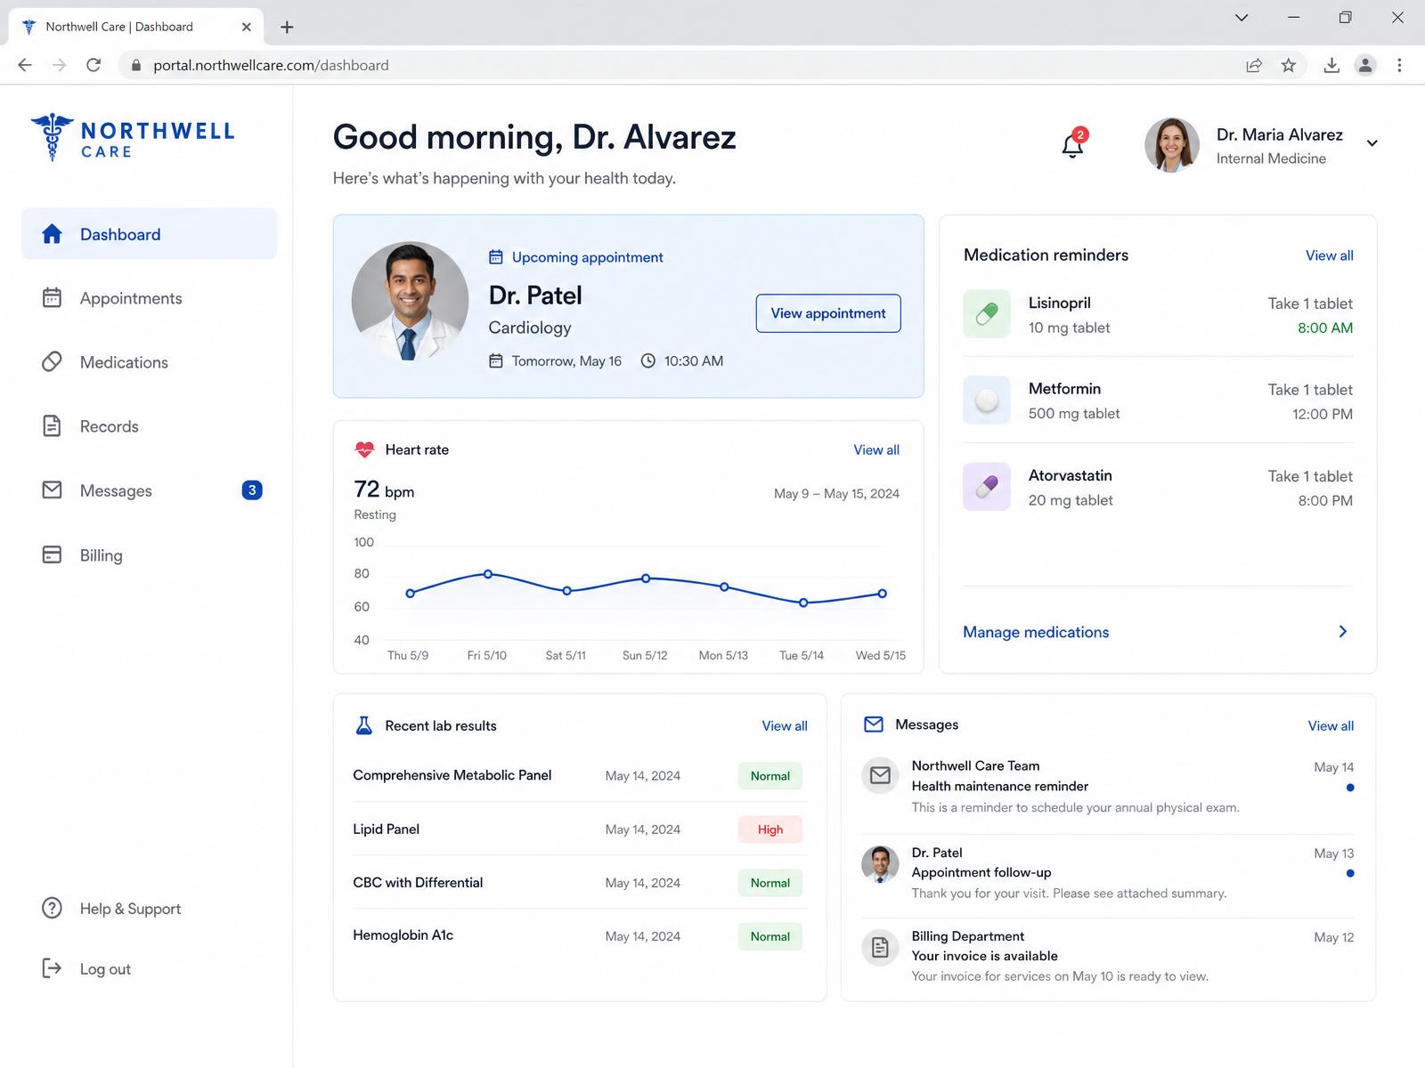Viewport: 1425px width, 1068px height.
Task: Click Dr. Patel's appointment photo
Action: tap(410, 301)
